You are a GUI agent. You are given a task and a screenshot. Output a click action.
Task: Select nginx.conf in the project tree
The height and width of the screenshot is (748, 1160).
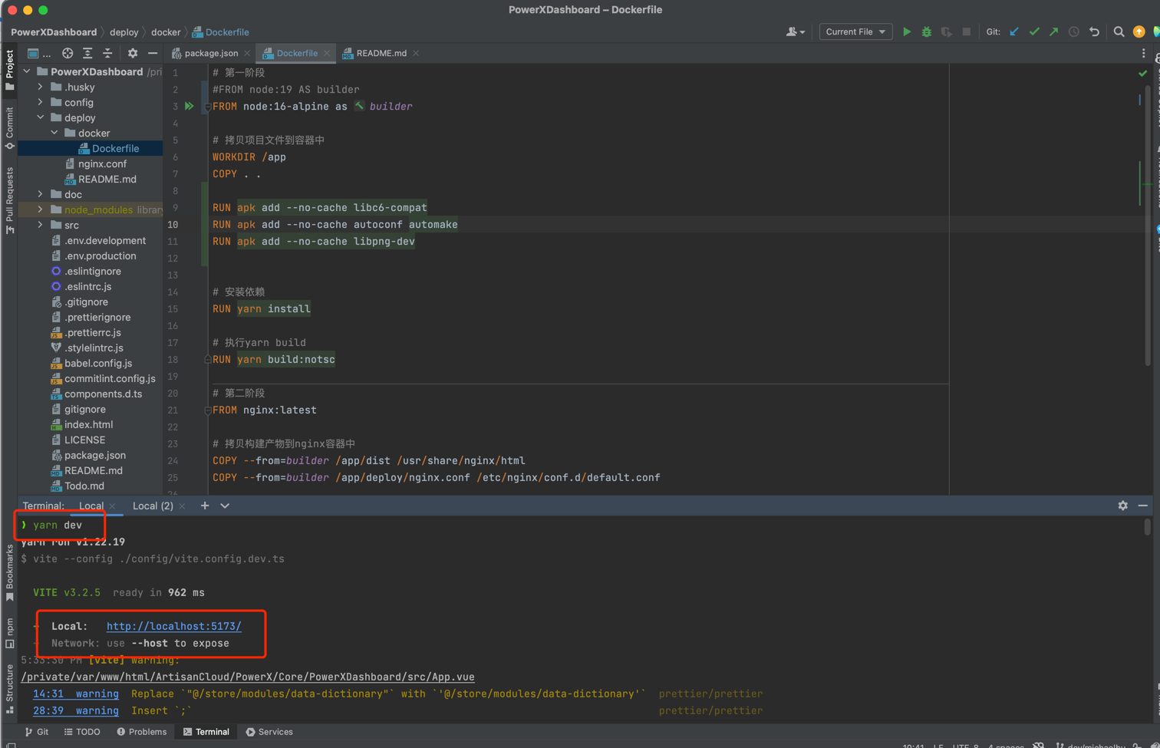tap(102, 163)
